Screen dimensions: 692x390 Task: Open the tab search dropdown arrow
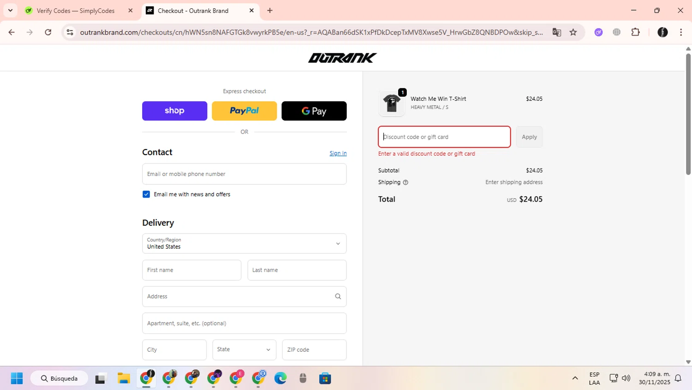(10, 10)
